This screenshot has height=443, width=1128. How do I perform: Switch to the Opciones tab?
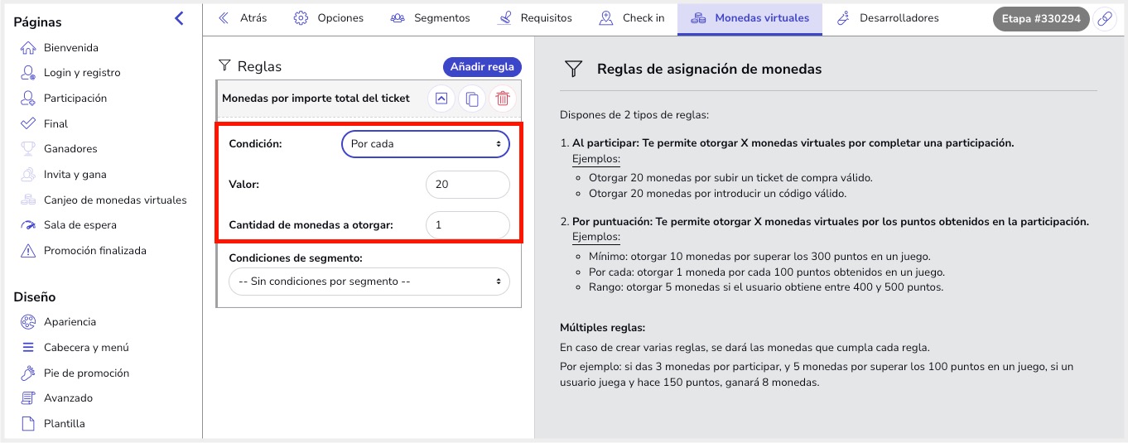coord(329,18)
